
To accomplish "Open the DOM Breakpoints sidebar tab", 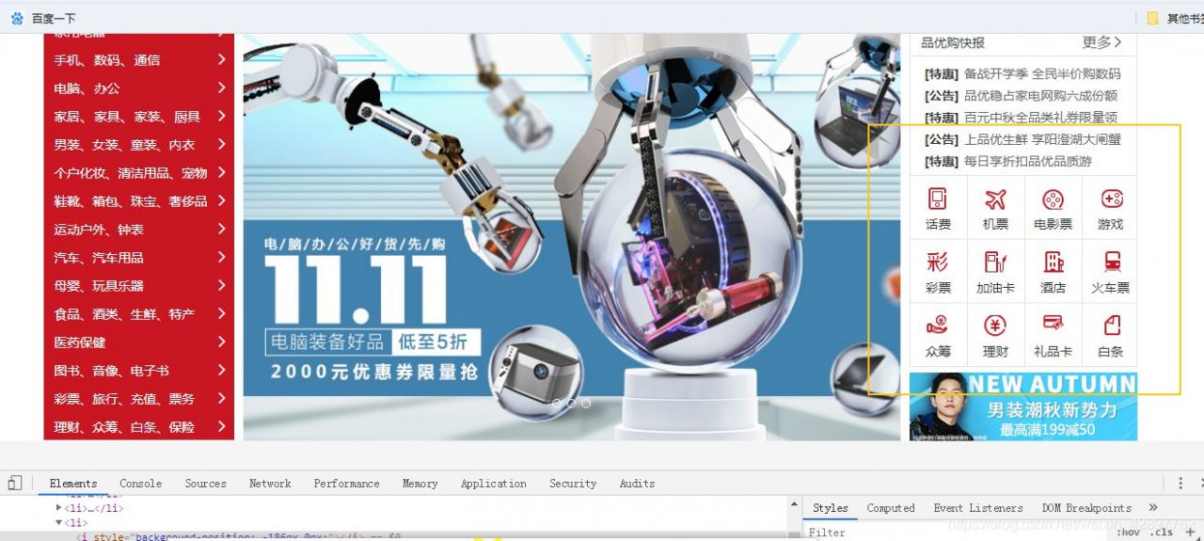I will tap(1086, 507).
